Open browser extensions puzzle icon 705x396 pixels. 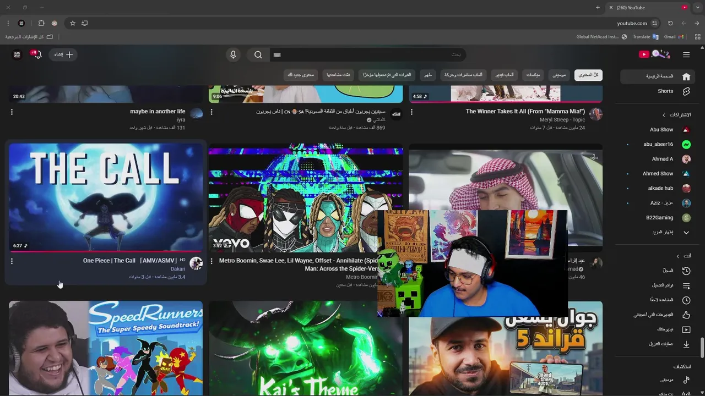click(41, 23)
